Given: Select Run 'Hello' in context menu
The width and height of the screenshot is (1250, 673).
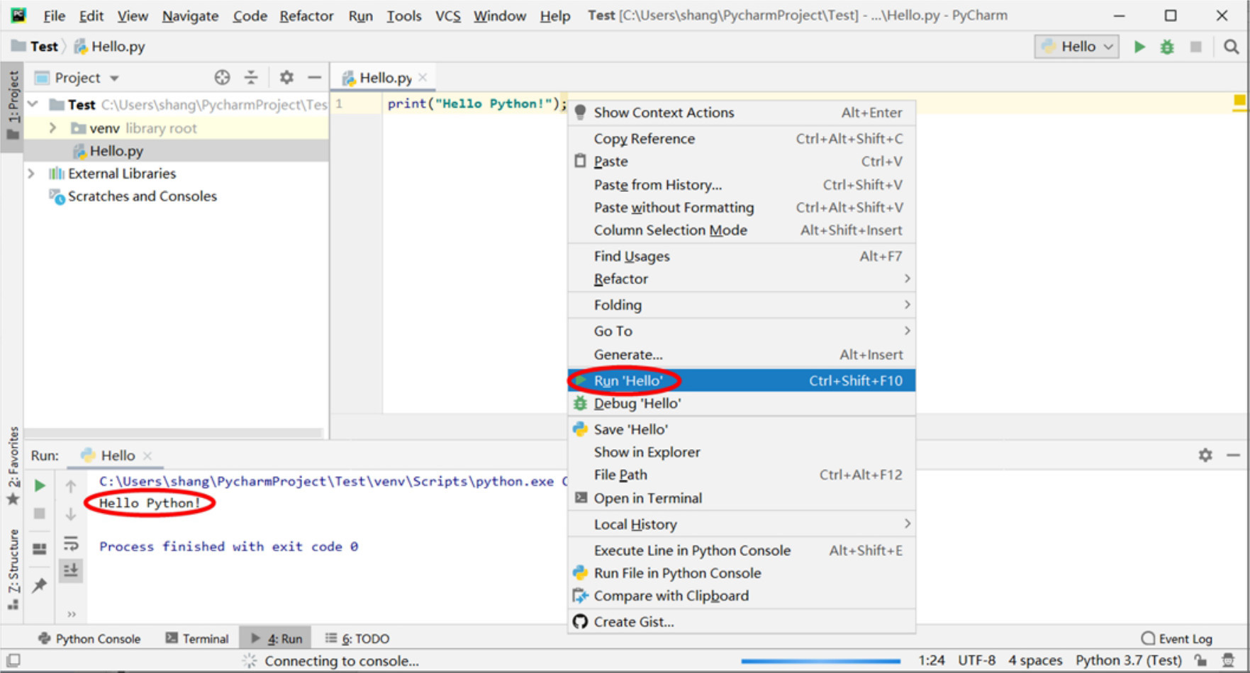Looking at the screenshot, I should (x=628, y=380).
